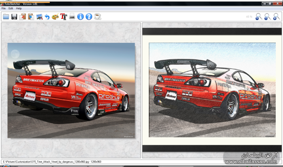This screenshot has height=167, width=283.
Task: Open the Help menu
Action: click(x=19, y=8)
